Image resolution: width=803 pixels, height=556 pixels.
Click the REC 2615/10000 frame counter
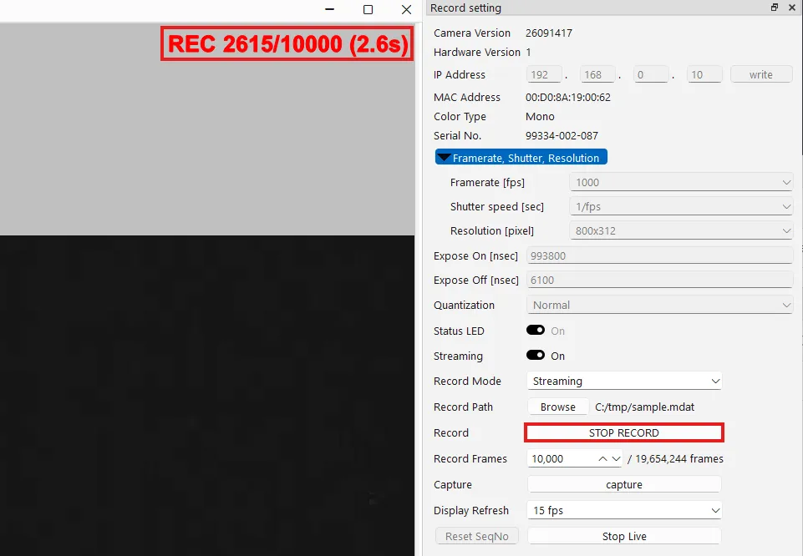(x=287, y=43)
